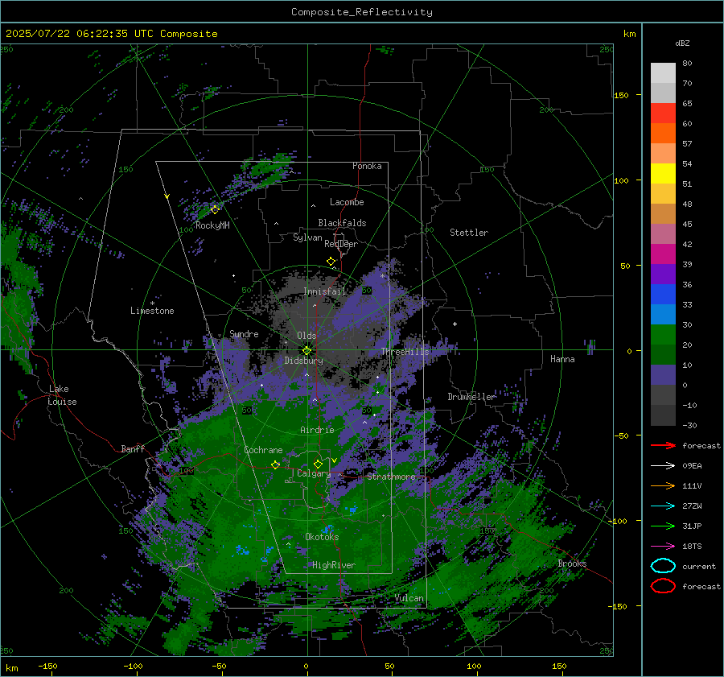Click the Innisfail map label
Screen dimensions: 724x677
pyautogui.click(x=324, y=291)
